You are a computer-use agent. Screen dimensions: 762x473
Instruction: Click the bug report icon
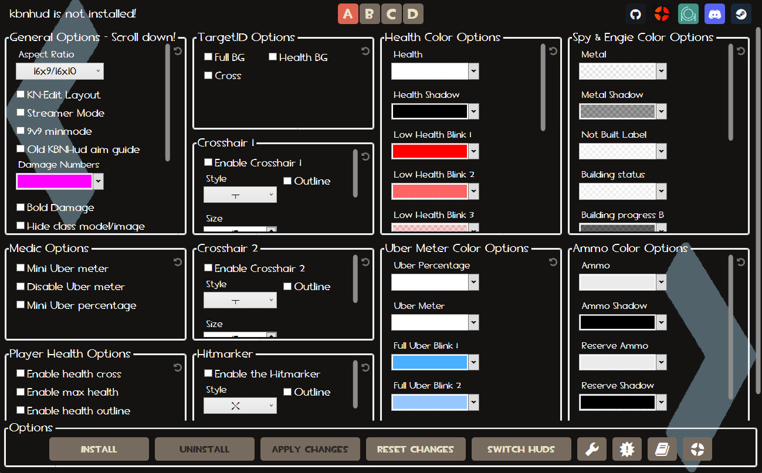pos(627,448)
